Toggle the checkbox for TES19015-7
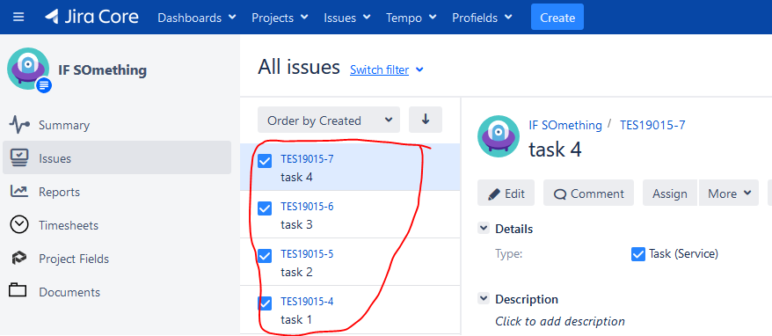772x336 pixels. [265, 161]
